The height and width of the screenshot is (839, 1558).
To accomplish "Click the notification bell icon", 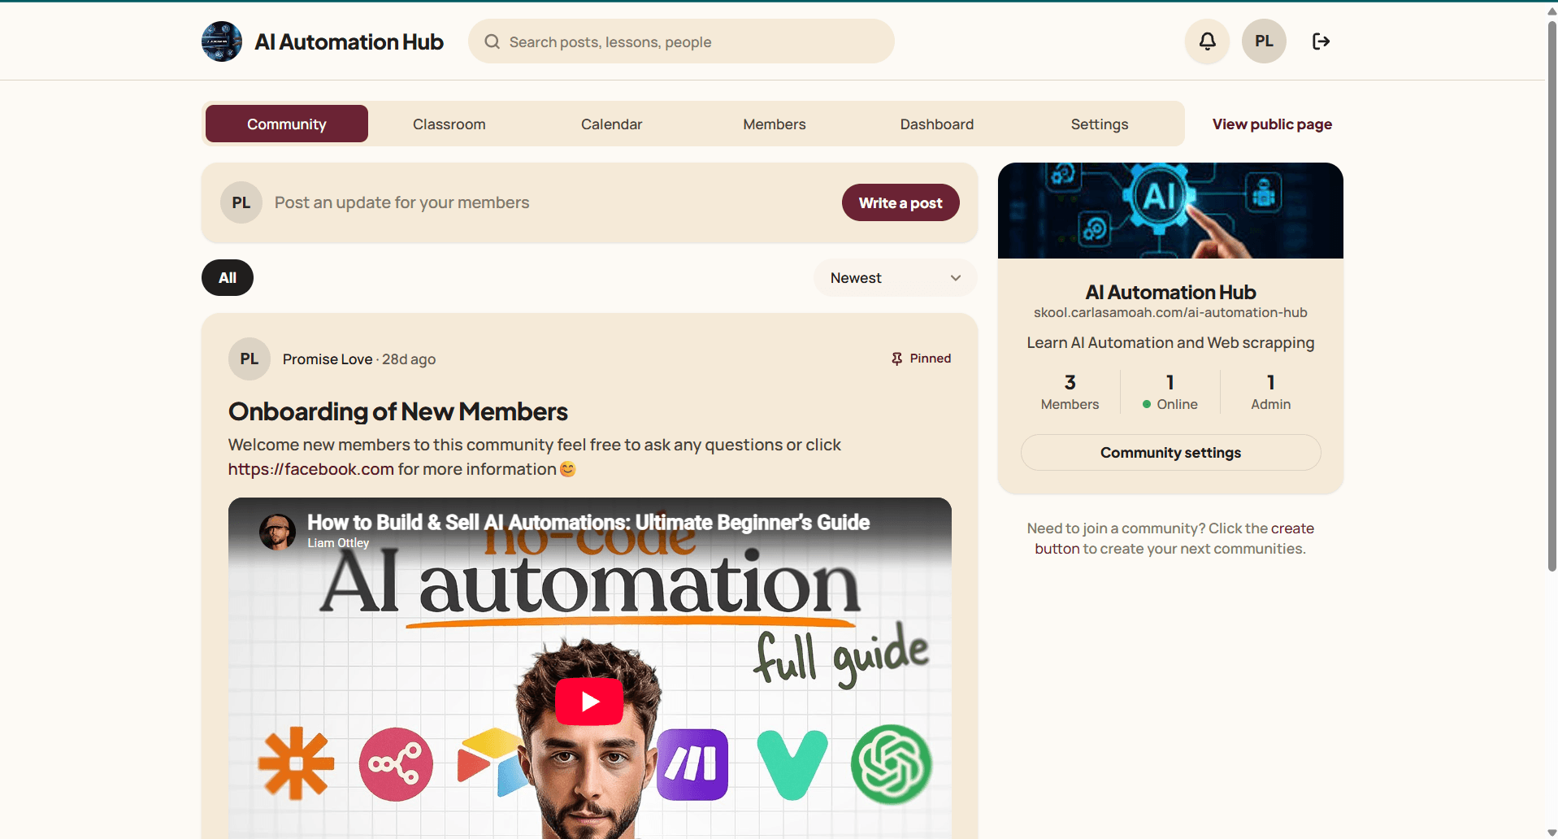I will coord(1207,41).
